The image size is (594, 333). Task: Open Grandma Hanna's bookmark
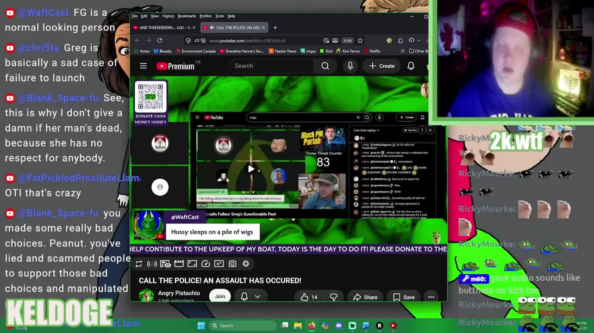[x=242, y=51]
